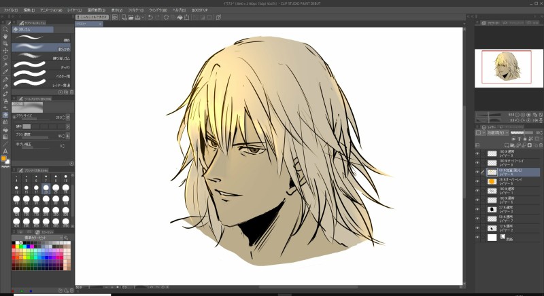Switch to the イラスト canvas tab
Viewport: 544px width, 296px height.
(x=88, y=24)
